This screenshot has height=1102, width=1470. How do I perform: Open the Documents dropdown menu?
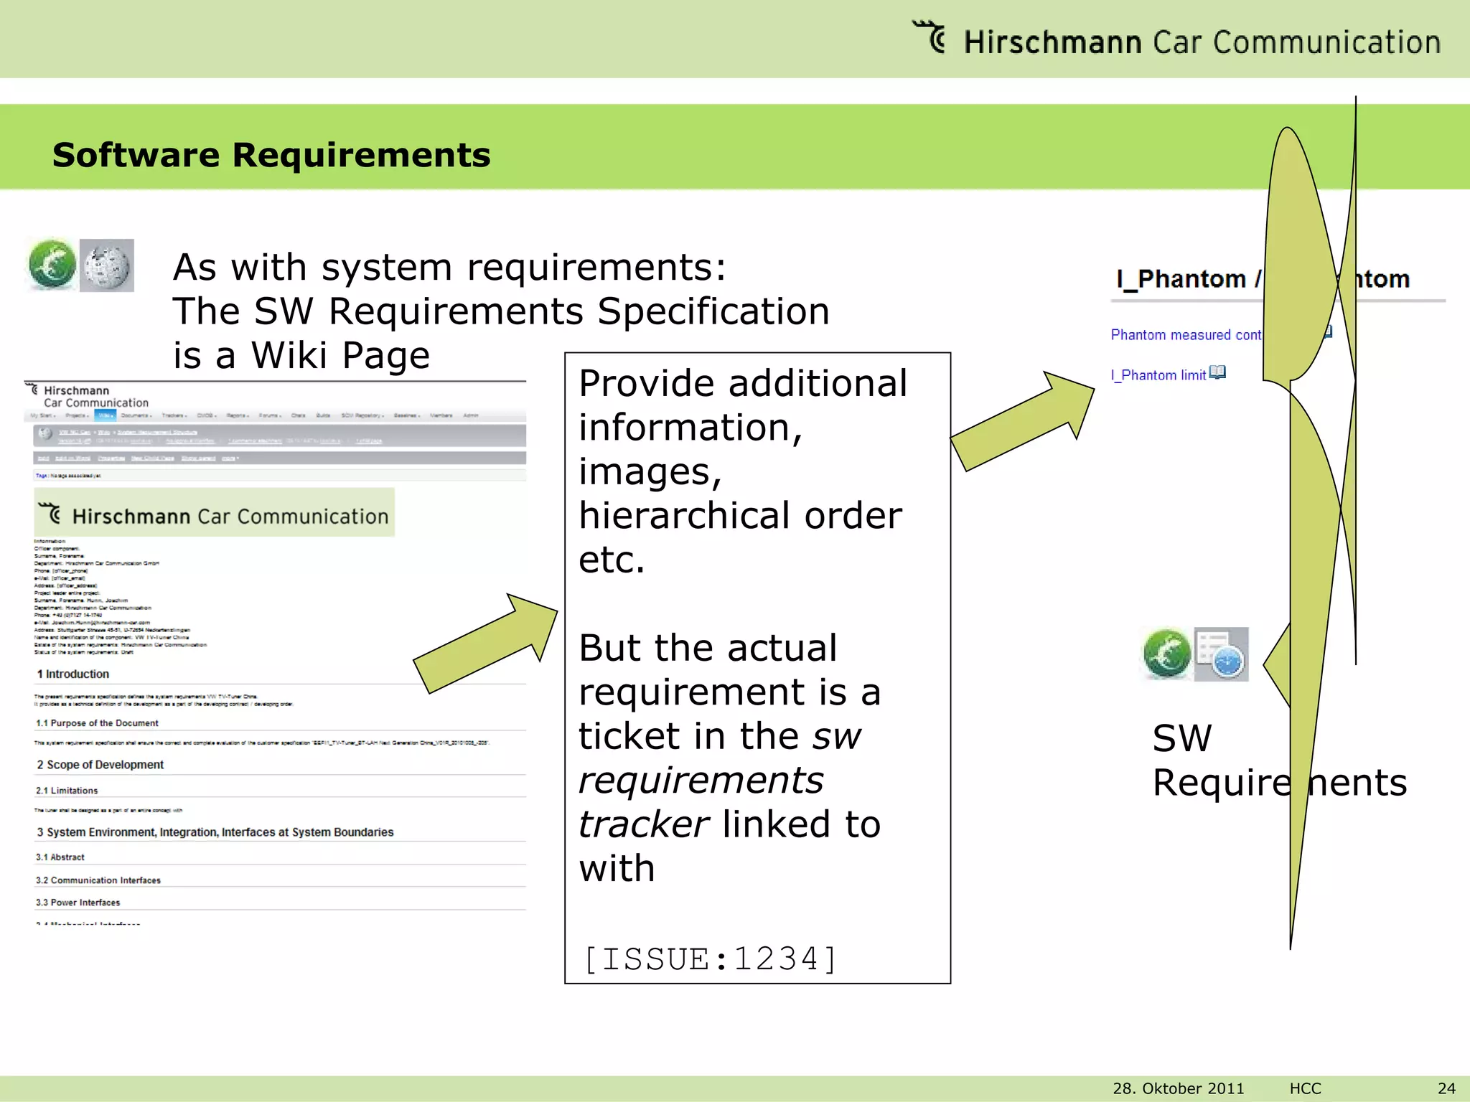(x=136, y=415)
